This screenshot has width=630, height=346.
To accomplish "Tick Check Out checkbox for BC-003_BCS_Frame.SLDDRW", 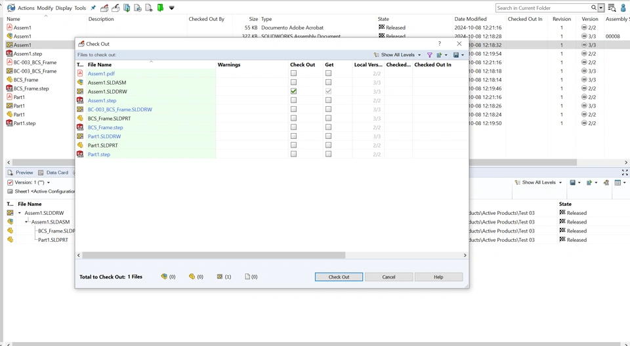I will coord(294,109).
